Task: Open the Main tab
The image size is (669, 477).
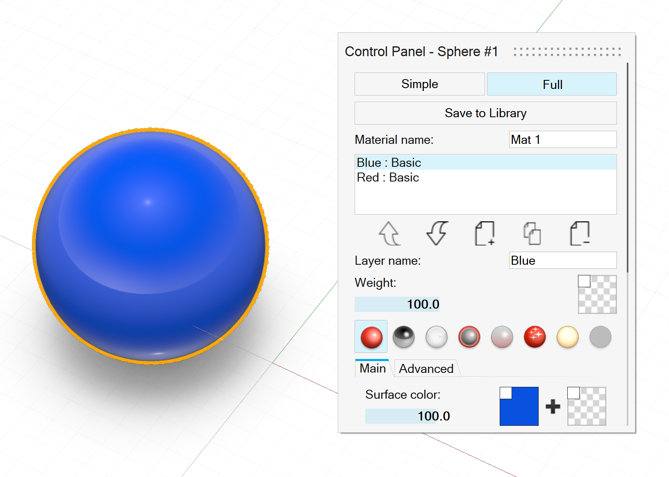Action: [372, 368]
